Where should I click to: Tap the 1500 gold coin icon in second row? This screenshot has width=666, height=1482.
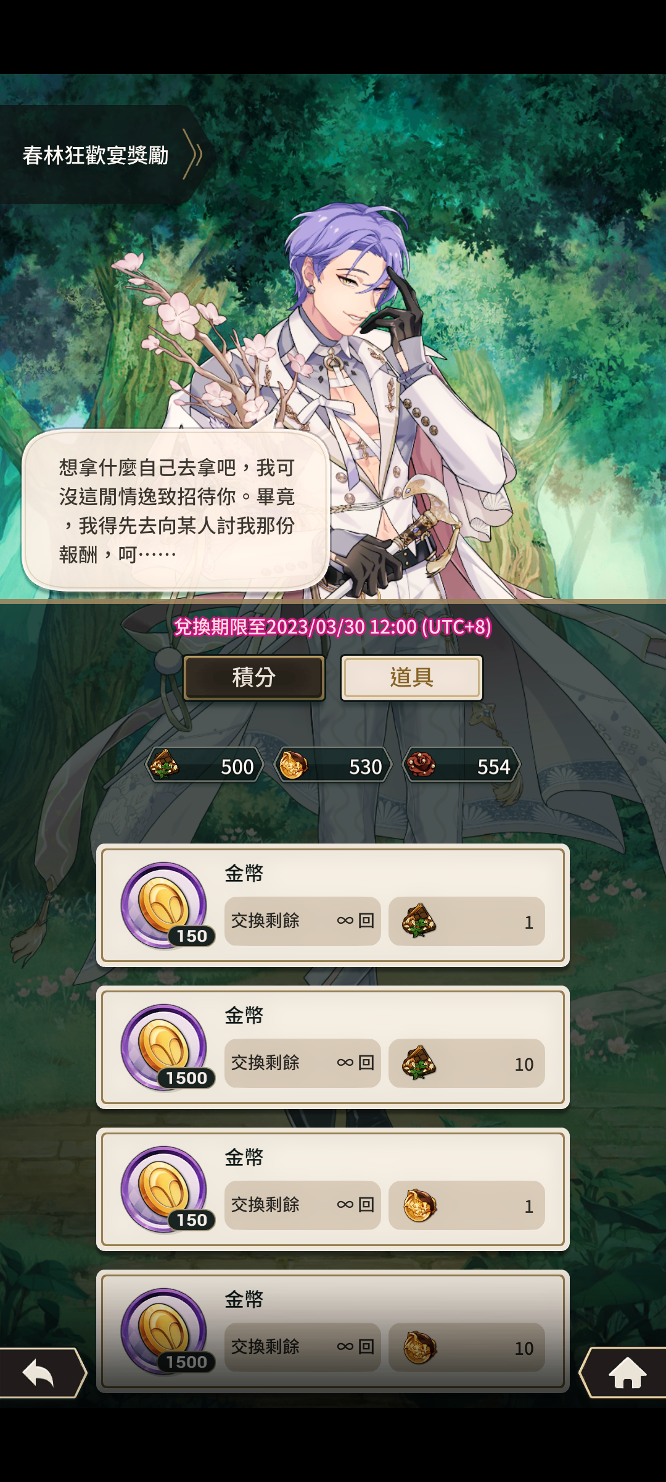point(165,1047)
